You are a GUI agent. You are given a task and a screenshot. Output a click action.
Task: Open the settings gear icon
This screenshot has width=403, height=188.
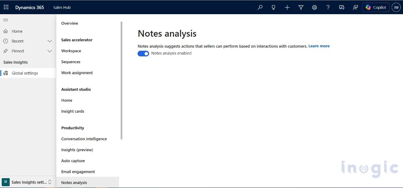click(x=314, y=8)
